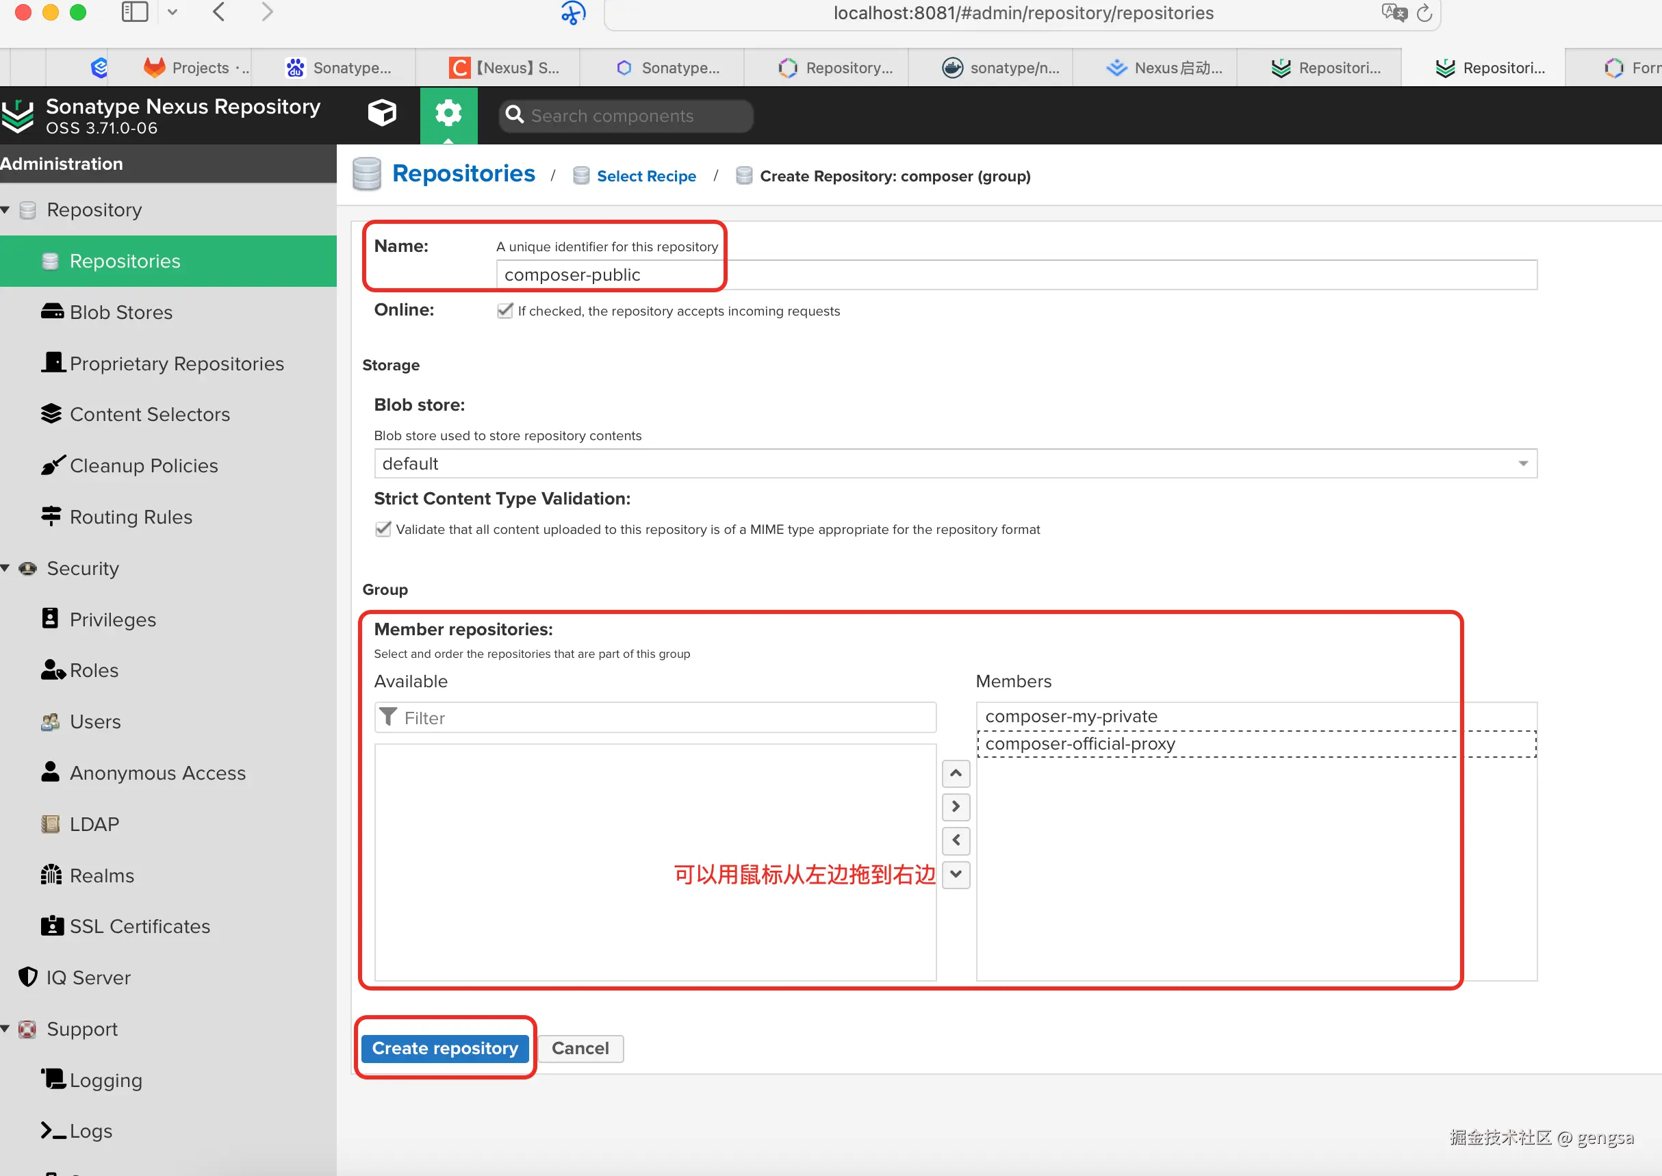Viewport: 1662px width, 1176px height.
Task: Open Blob Stores in sidebar
Action: (x=121, y=312)
